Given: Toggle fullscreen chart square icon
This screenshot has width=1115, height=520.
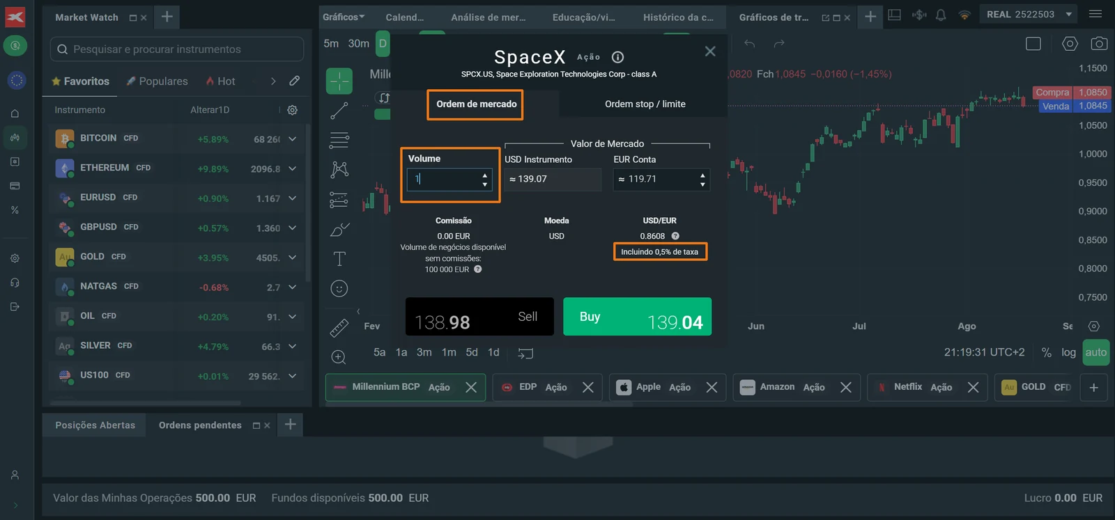Looking at the screenshot, I should [x=1033, y=44].
